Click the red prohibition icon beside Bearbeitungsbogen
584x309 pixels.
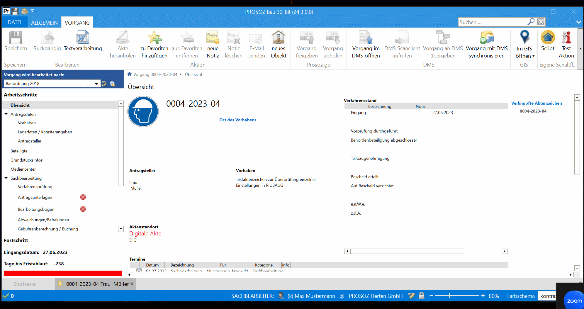coord(83,209)
